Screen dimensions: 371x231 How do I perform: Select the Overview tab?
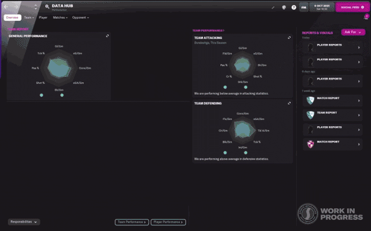[12, 17]
